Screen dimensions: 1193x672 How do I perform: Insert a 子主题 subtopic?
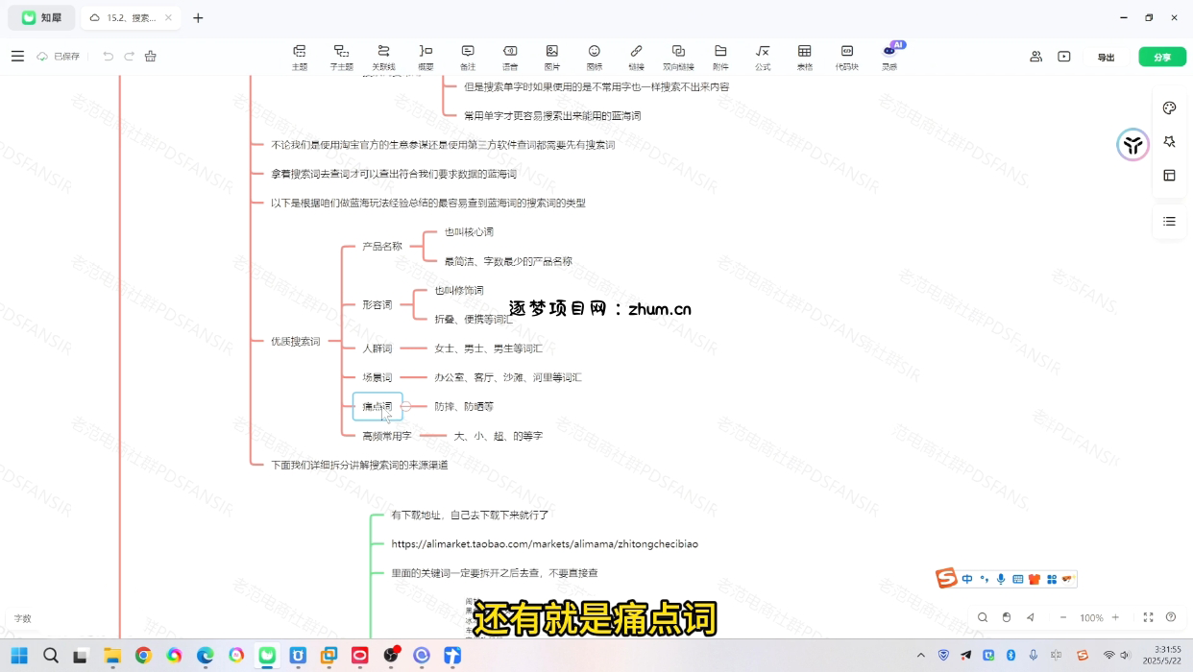pos(341,58)
